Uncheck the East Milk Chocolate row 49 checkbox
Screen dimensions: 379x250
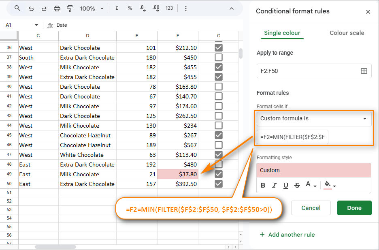(x=218, y=174)
